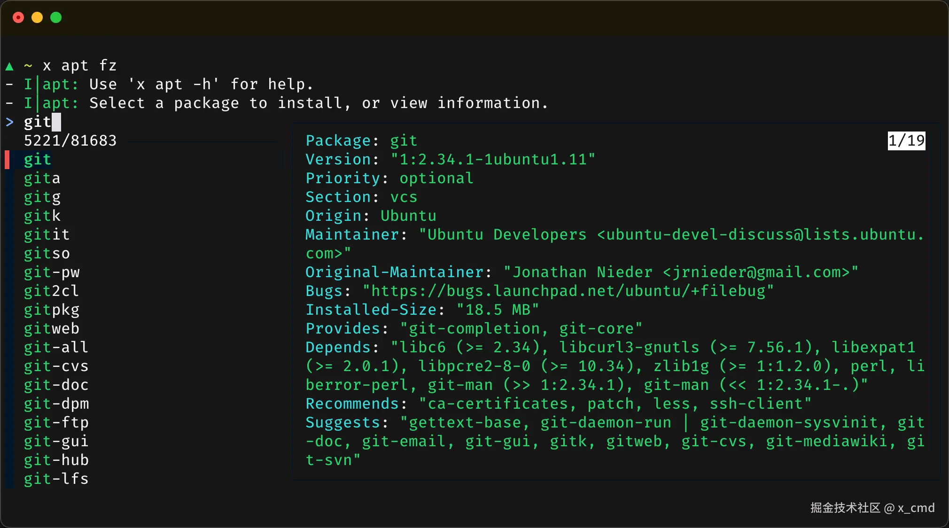Select the git2cl package entry
The image size is (949, 528).
point(52,291)
